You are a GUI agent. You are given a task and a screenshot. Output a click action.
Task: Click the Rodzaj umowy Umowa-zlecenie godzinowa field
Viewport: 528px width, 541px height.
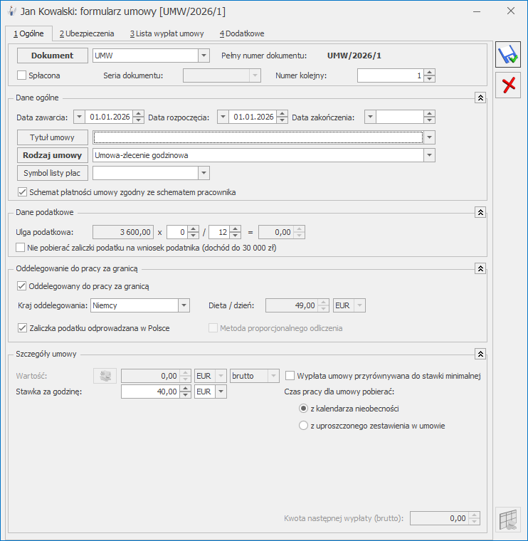[x=258, y=155]
